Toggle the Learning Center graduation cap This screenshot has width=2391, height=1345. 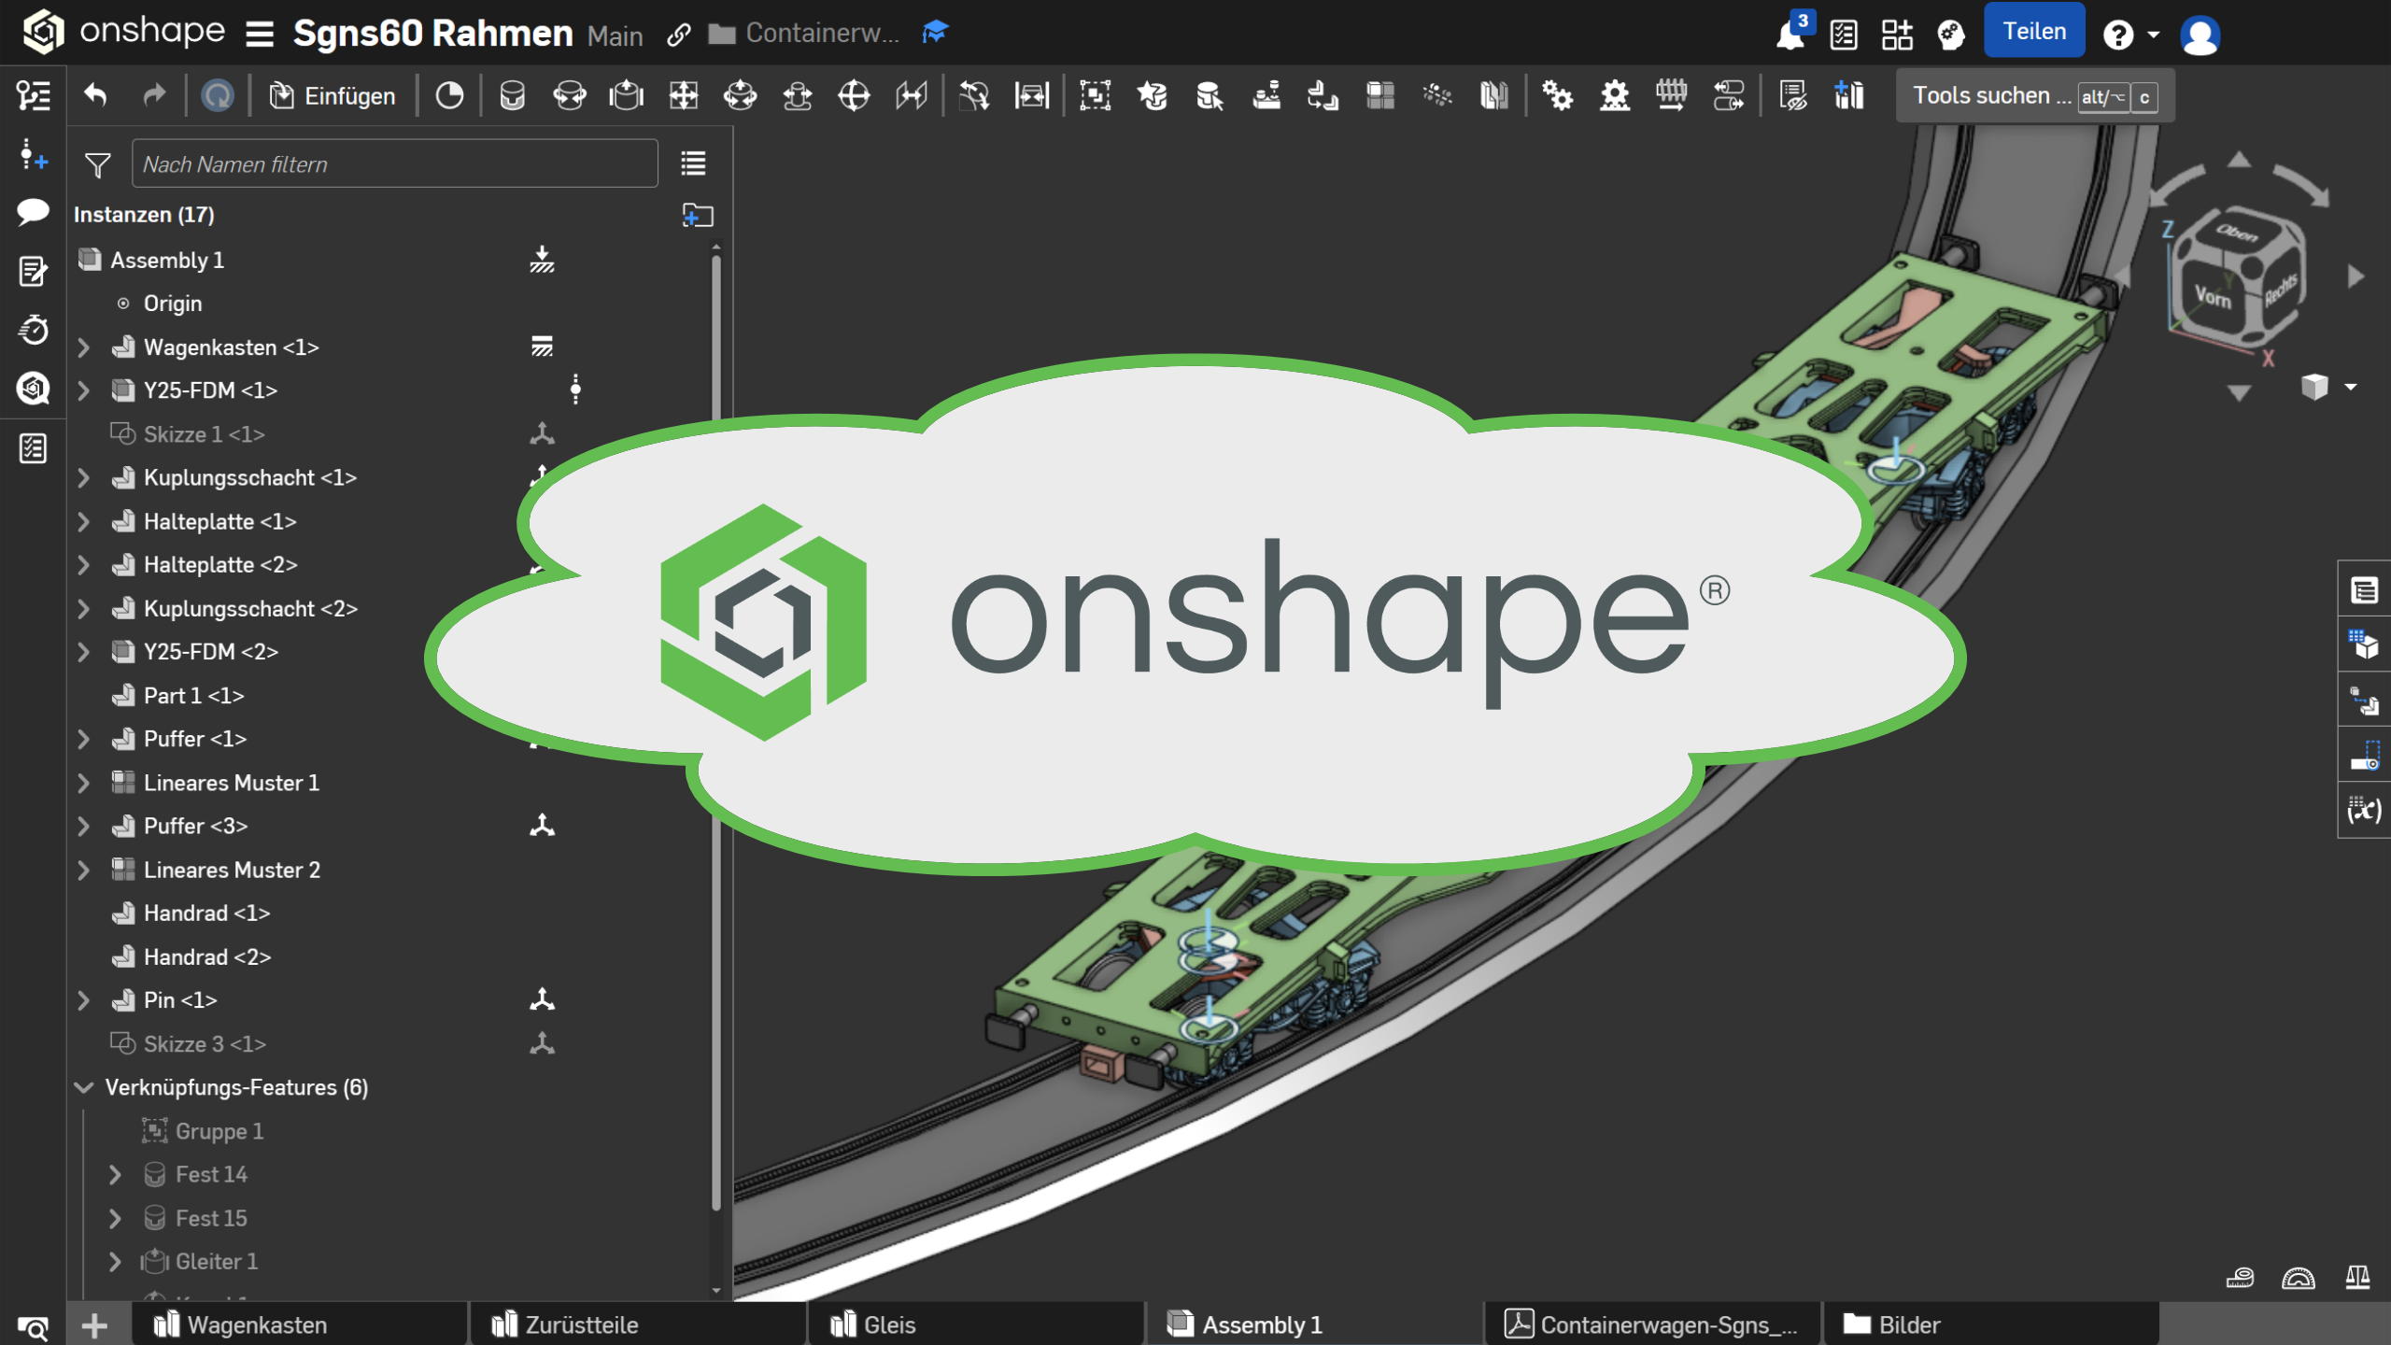point(935,31)
